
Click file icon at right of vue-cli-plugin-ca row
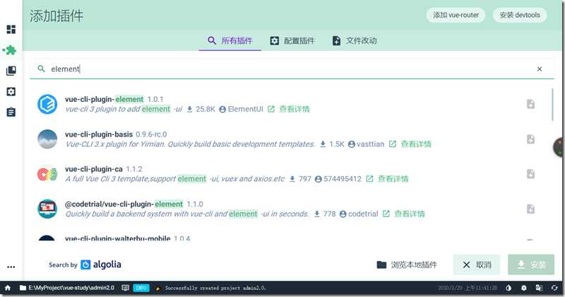point(531,174)
